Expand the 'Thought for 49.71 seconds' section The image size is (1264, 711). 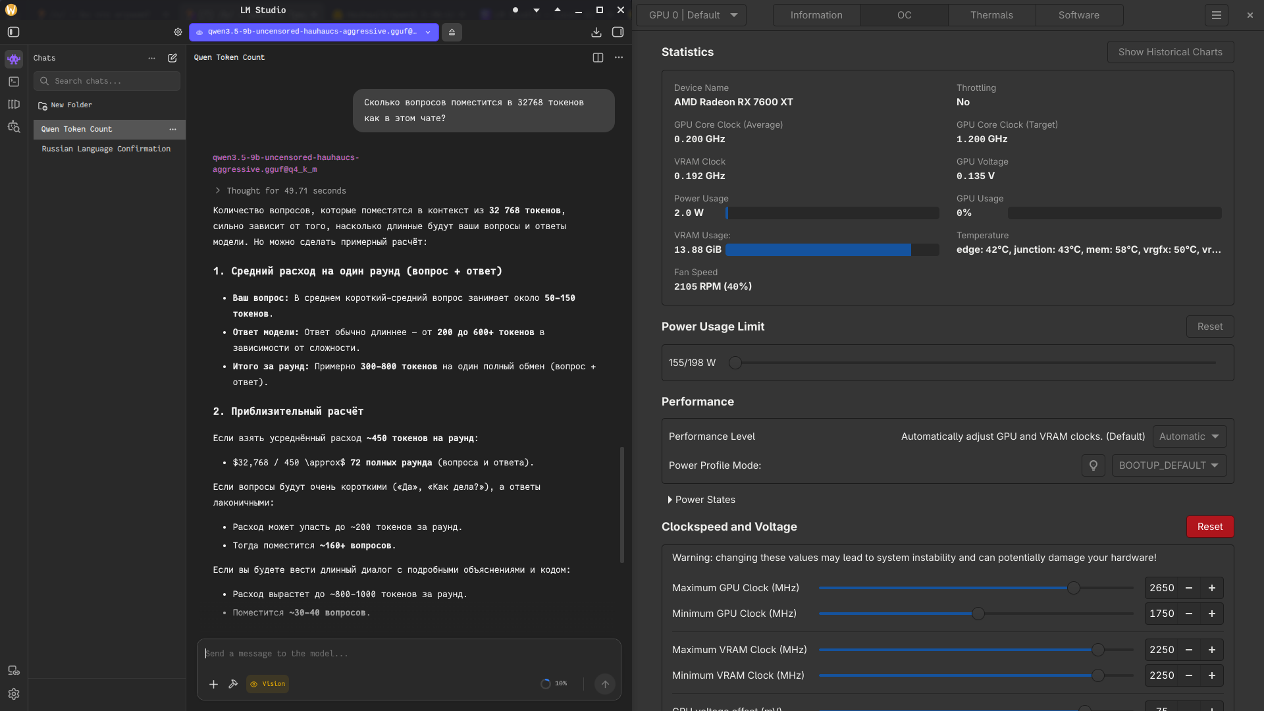280,191
